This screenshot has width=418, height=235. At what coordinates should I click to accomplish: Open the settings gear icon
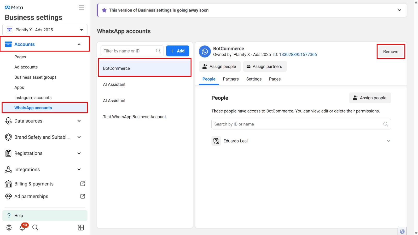[9, 227]
